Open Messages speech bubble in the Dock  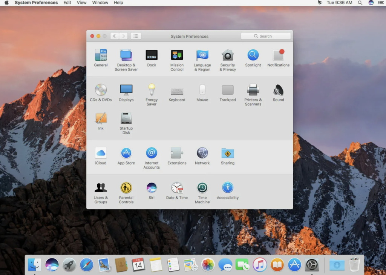coord(225,265)
